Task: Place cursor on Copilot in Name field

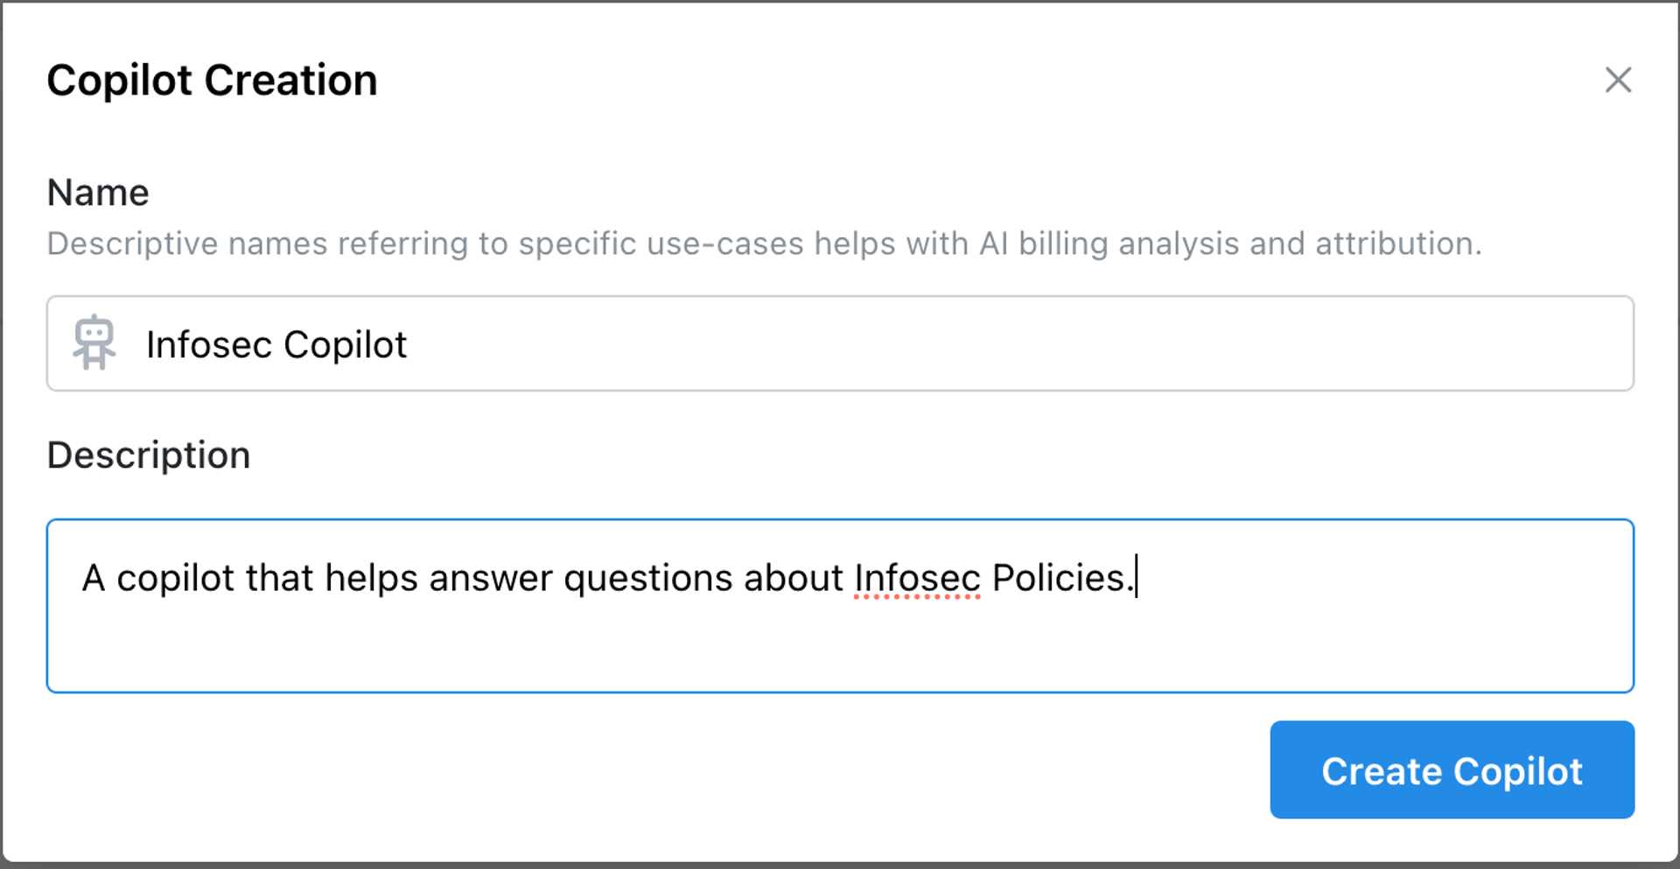Action: point(345,345)
